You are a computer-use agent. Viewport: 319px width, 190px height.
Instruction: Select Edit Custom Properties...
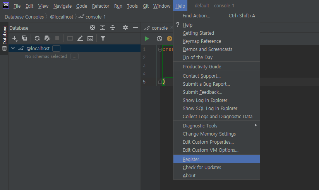[216, 142]
